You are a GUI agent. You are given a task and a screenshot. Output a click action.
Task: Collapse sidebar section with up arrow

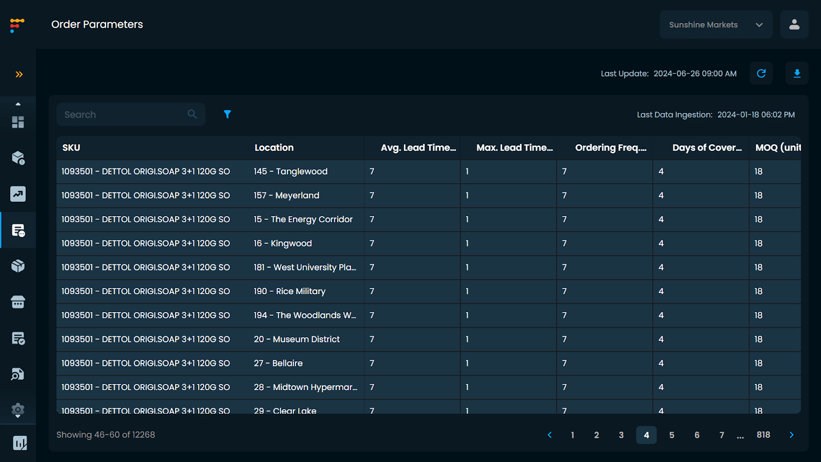pos(18,104)
